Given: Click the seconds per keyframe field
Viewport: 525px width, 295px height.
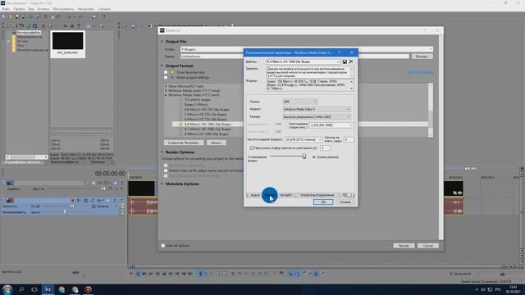Looking at the screenshot, I should (349, 139).
